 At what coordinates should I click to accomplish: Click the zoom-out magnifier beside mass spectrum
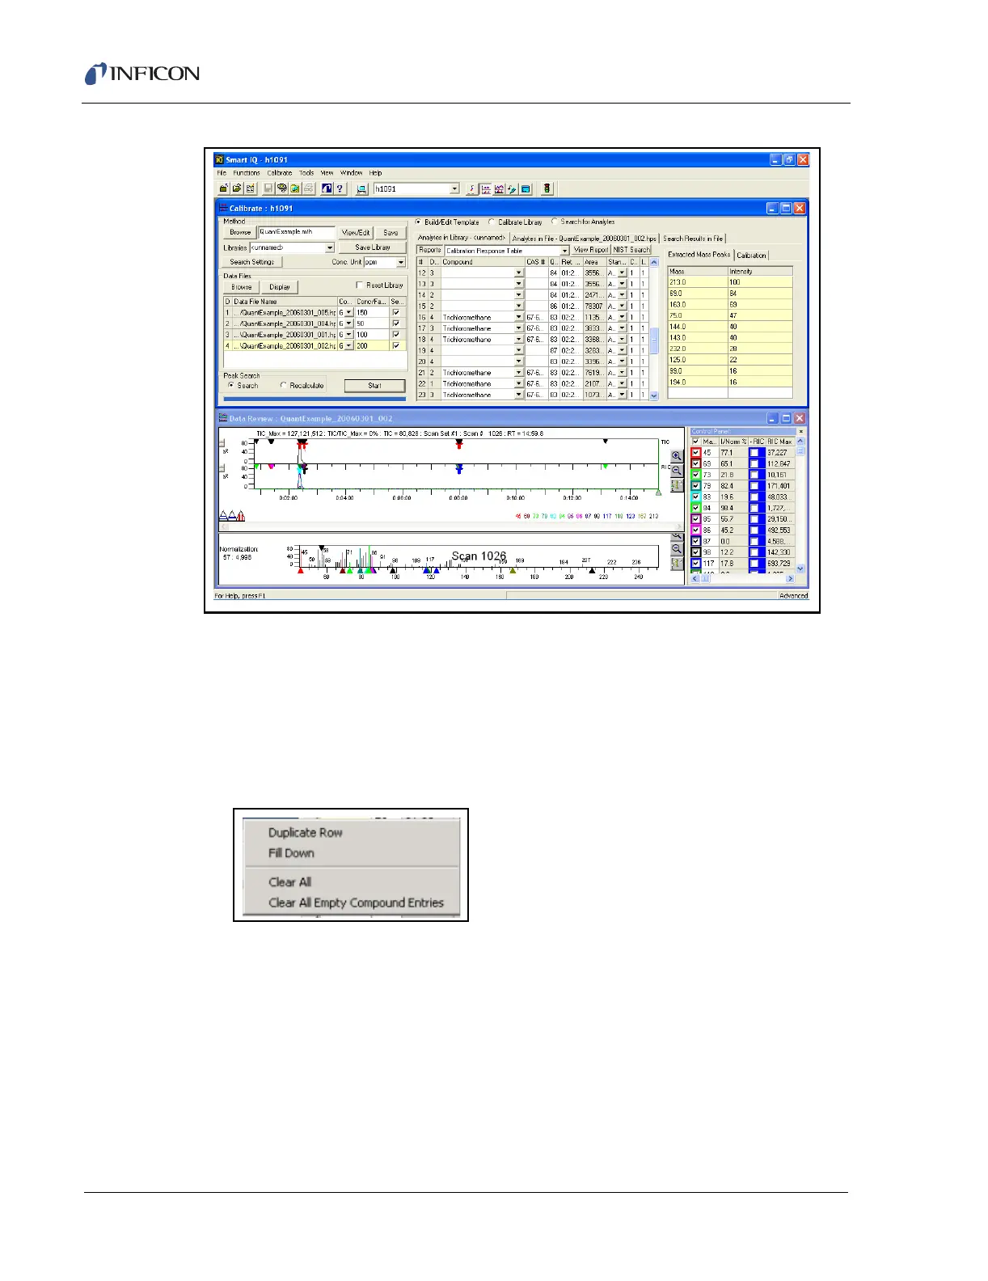tap(677, 549)
